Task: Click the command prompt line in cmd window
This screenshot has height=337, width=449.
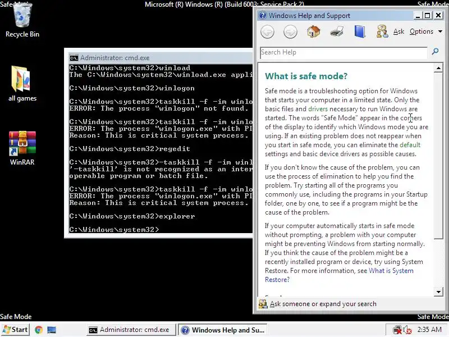Action: click(114, 230)
